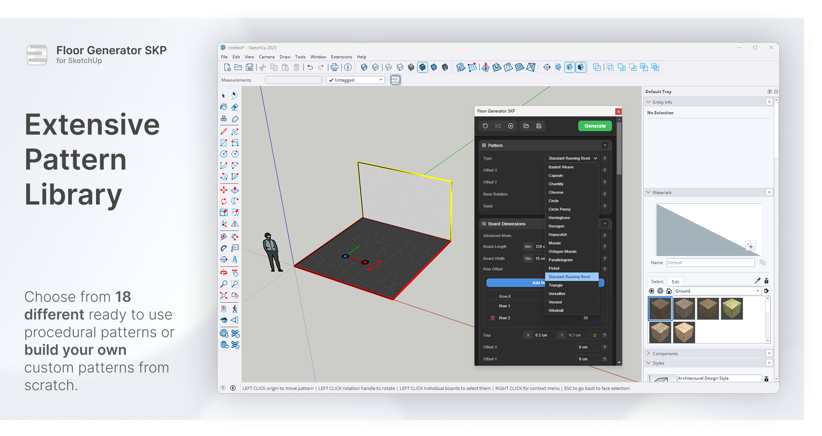Choose Herringbone from pattern list

(x=559, y=218)
